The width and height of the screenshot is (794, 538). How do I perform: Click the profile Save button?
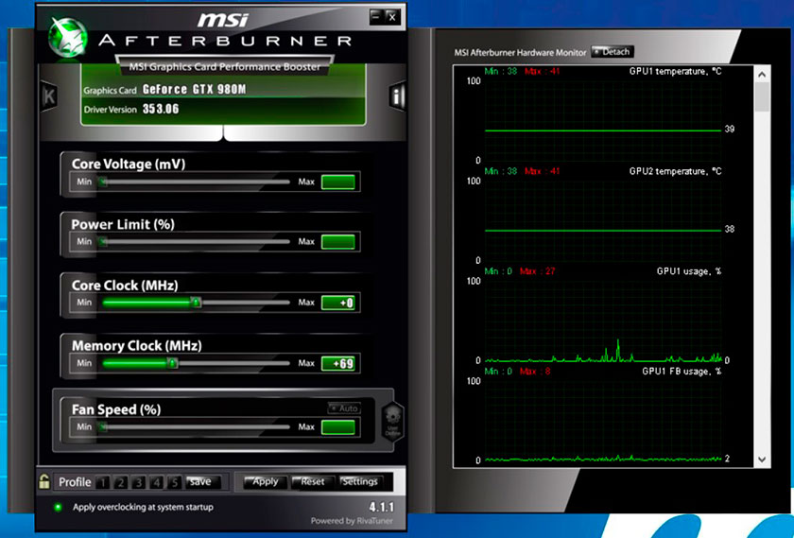click(203, 482)
